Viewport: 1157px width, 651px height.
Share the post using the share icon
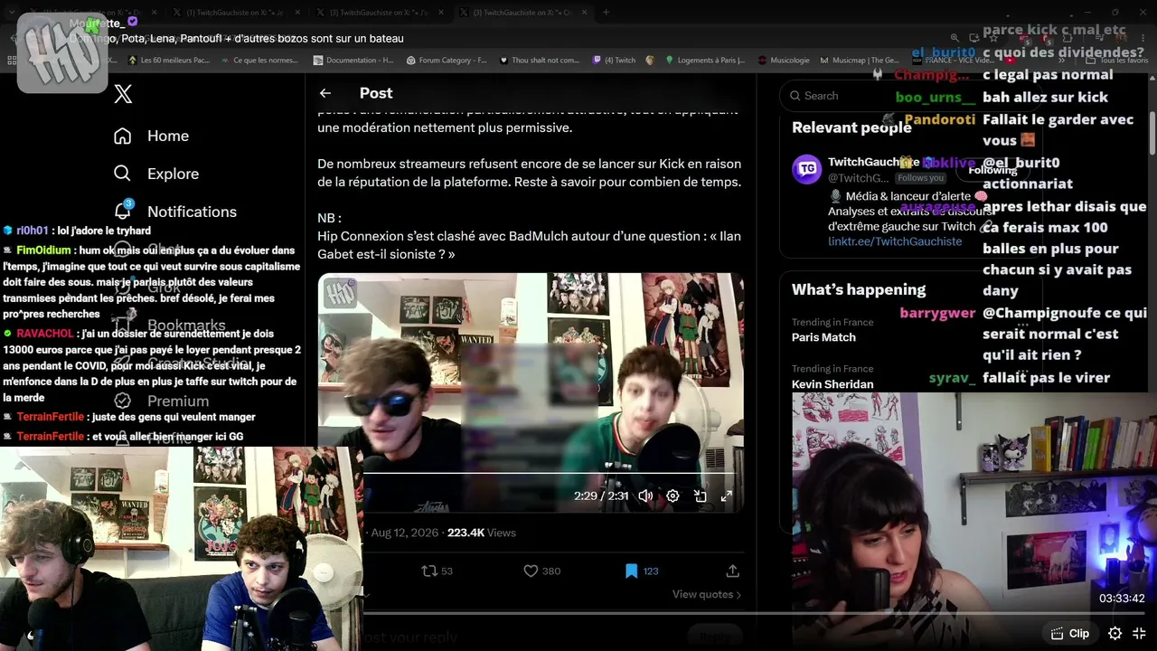tap(732, 571)
